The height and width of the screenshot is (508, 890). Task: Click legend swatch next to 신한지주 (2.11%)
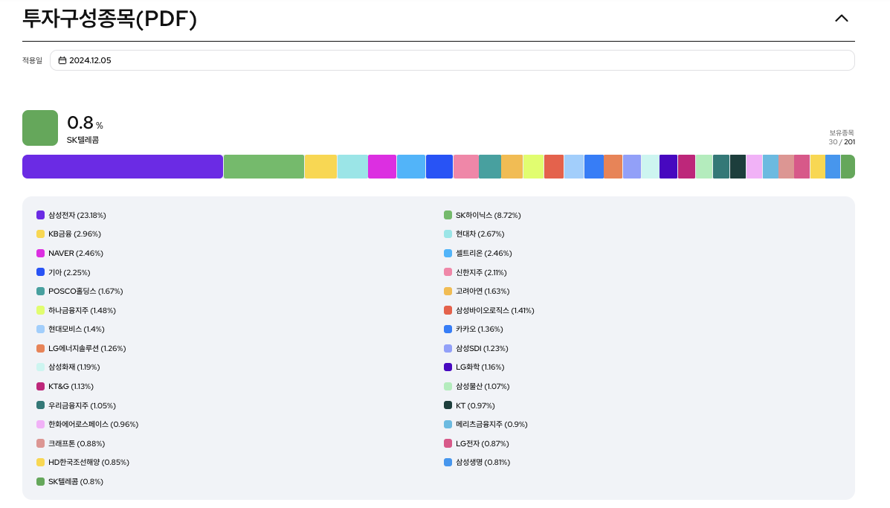[x=448, y=272]
